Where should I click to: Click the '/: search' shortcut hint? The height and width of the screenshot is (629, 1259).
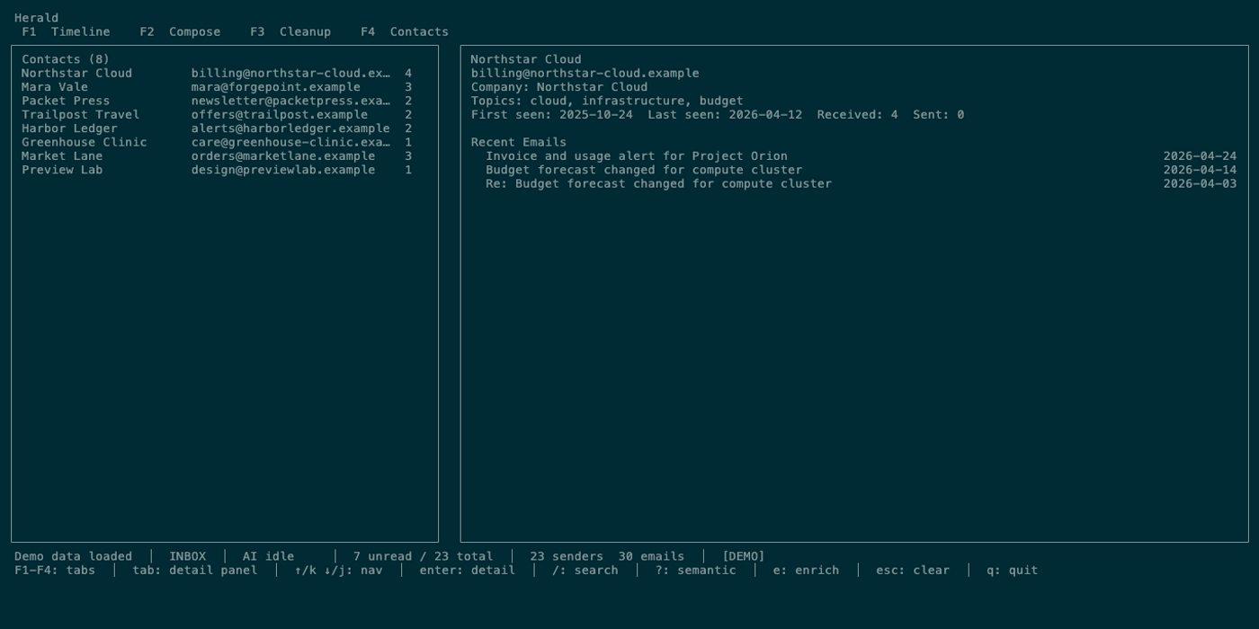(585, 571)
